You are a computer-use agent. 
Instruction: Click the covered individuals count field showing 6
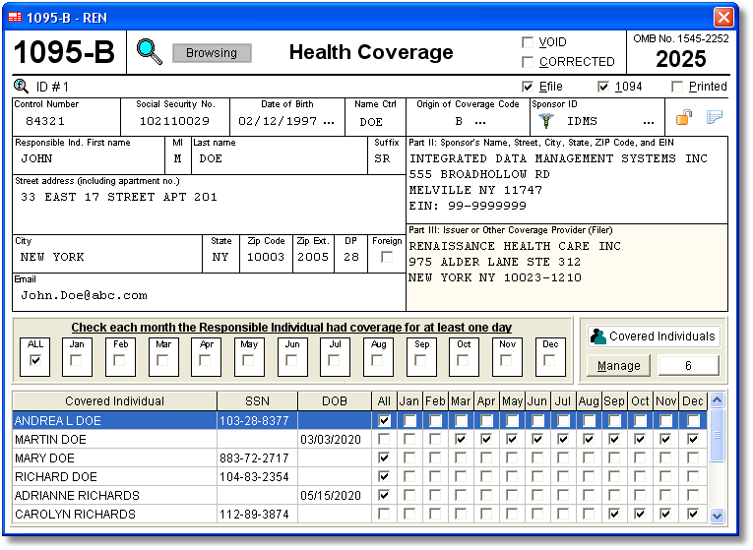pyautogui.click(x=689, y=366)
